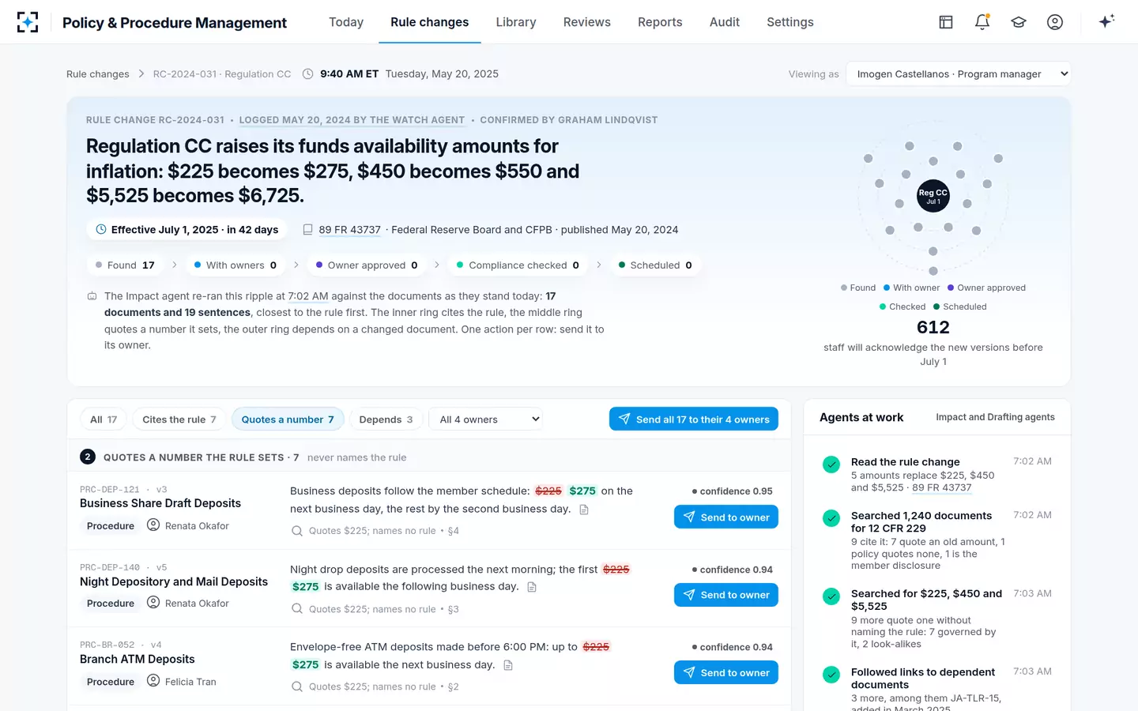The image size is (1138, 711).
Task: Send Night Depository and Mail Deposits to owner
Action: (x=726, y=595)
